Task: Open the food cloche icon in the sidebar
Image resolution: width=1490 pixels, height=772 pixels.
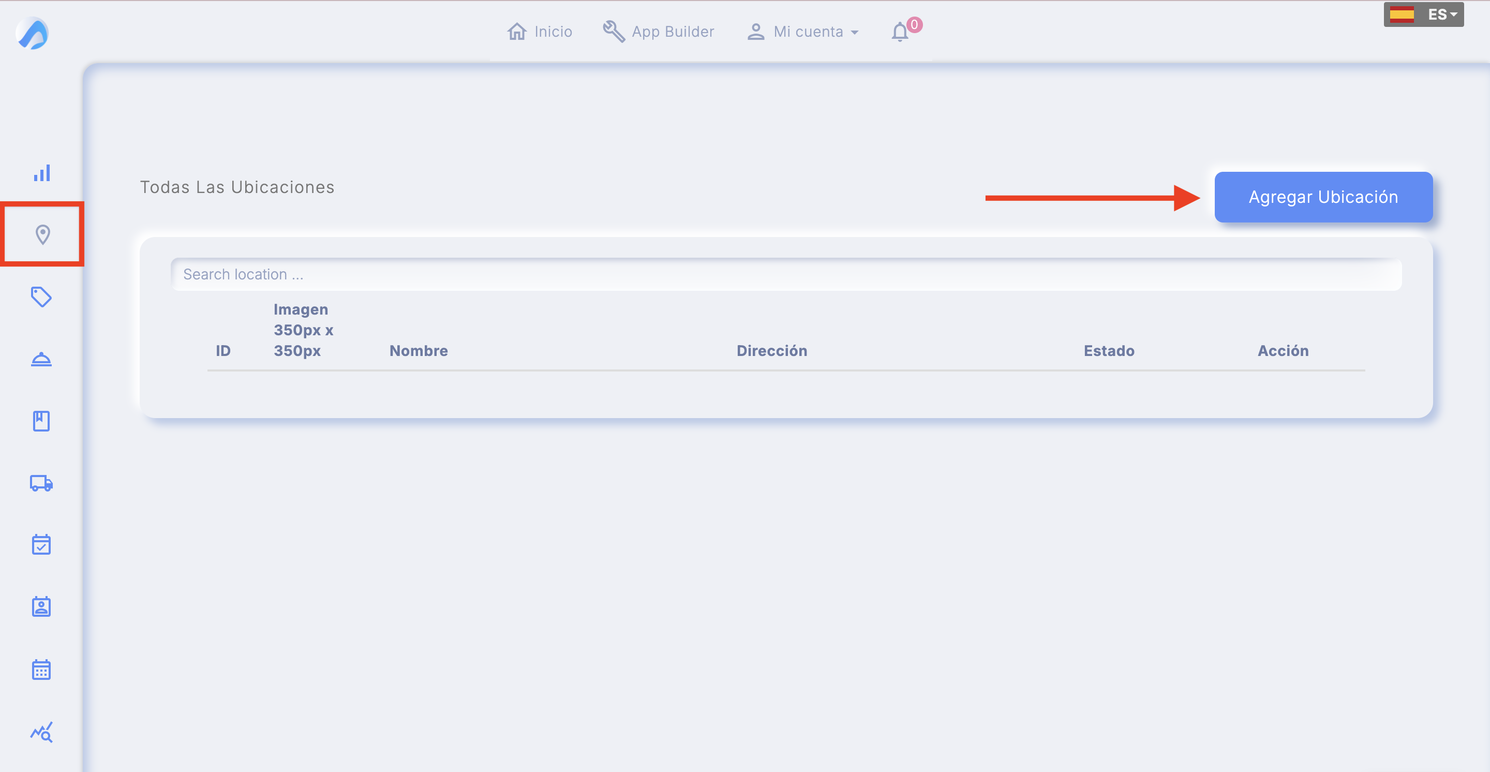Action: point(41,359)
